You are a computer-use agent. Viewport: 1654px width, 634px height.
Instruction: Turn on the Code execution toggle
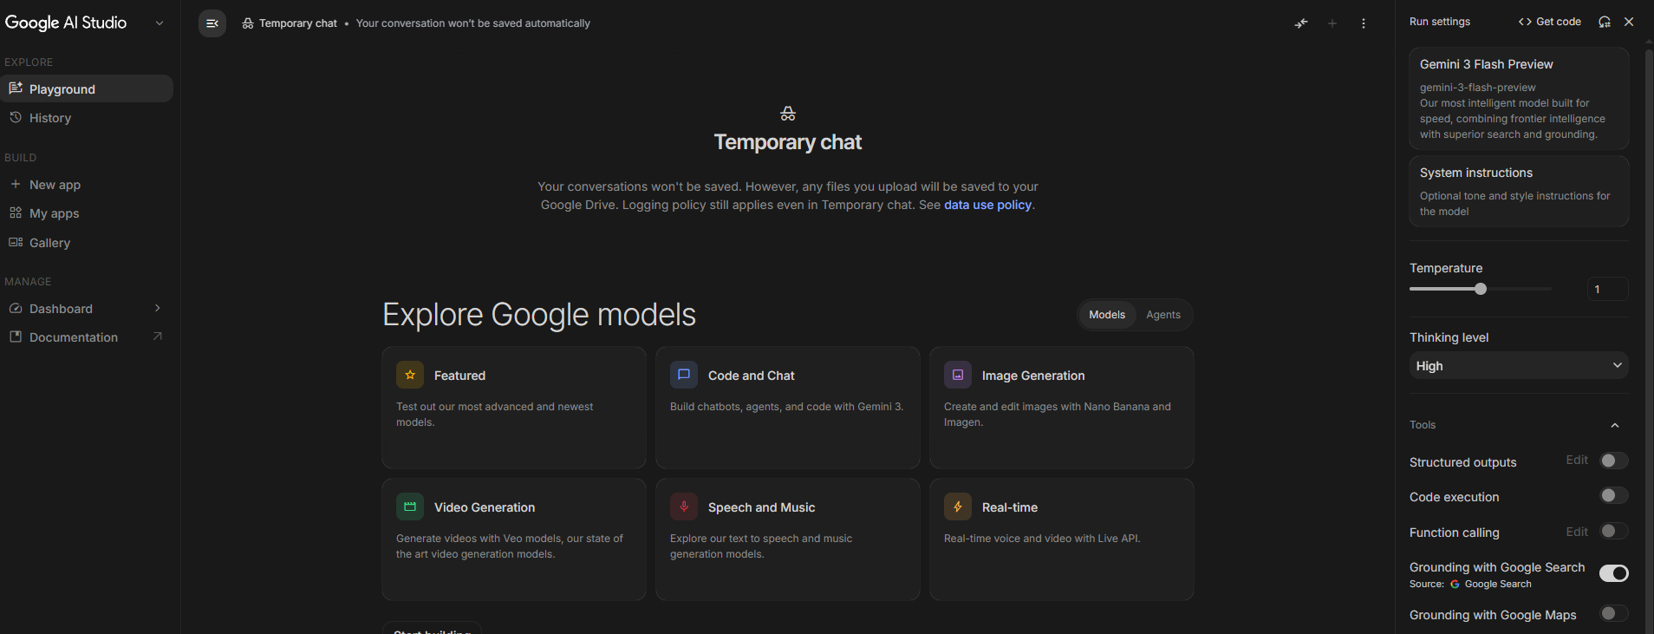coord(1614,495)
